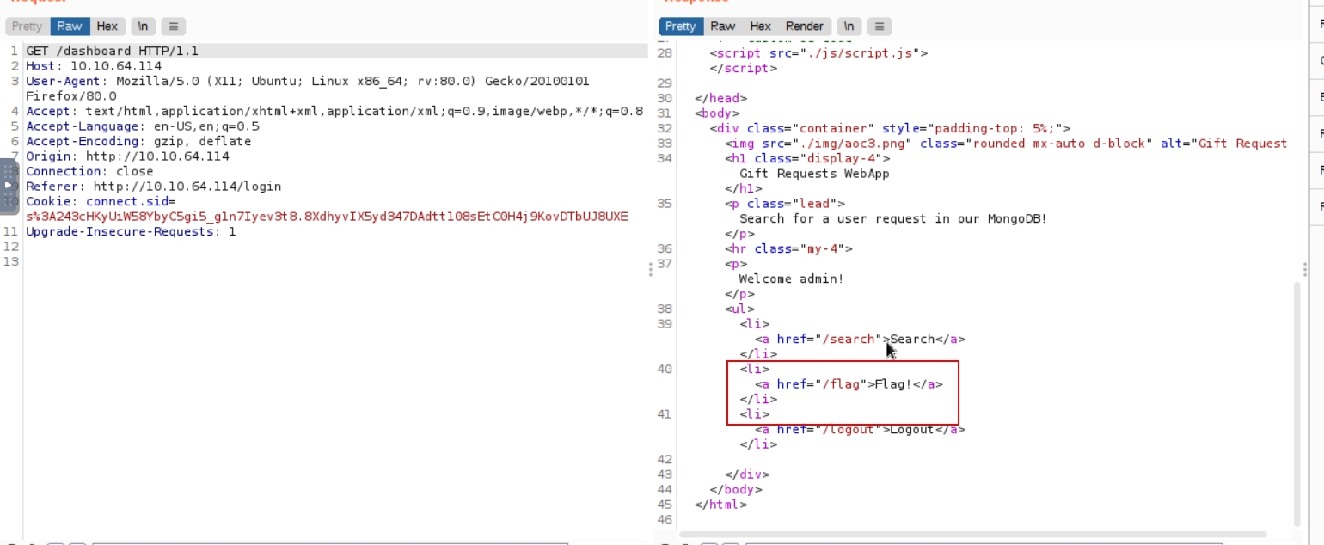Image resolution: width=1324 pixels, height=545 pixels.
Task: Click the /flag href in the response
Action: [841, 384]
